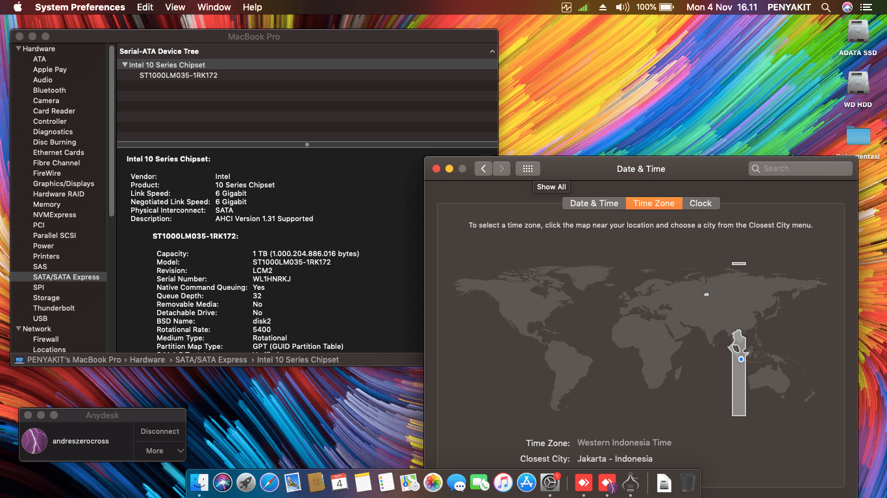Click the System Preferences search field
The width and height of the screenshot is (887, 498).
tap(801, 169)
